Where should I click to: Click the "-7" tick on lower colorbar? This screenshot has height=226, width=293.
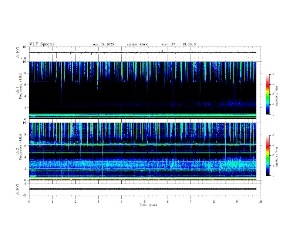click(x=273, y=176)
